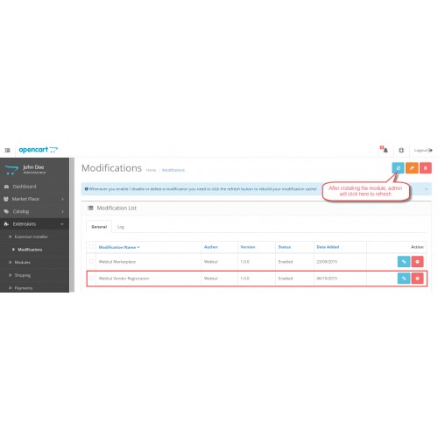Open the notifications bell icon

[x=385, y=150]
